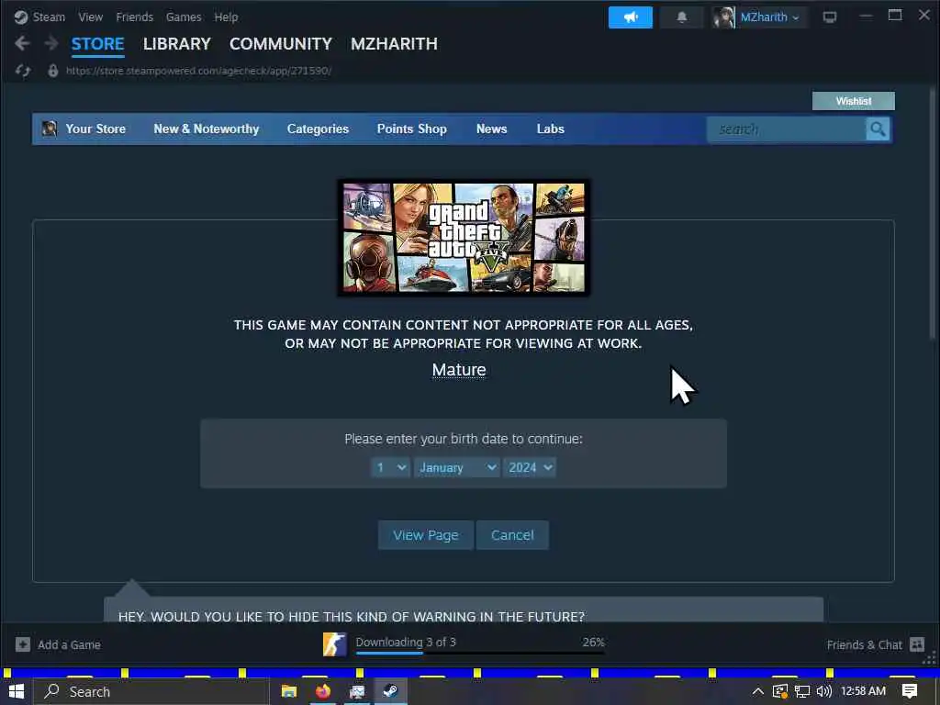
Task: Click the volume speaker tray icon
Action: [824, 691]
